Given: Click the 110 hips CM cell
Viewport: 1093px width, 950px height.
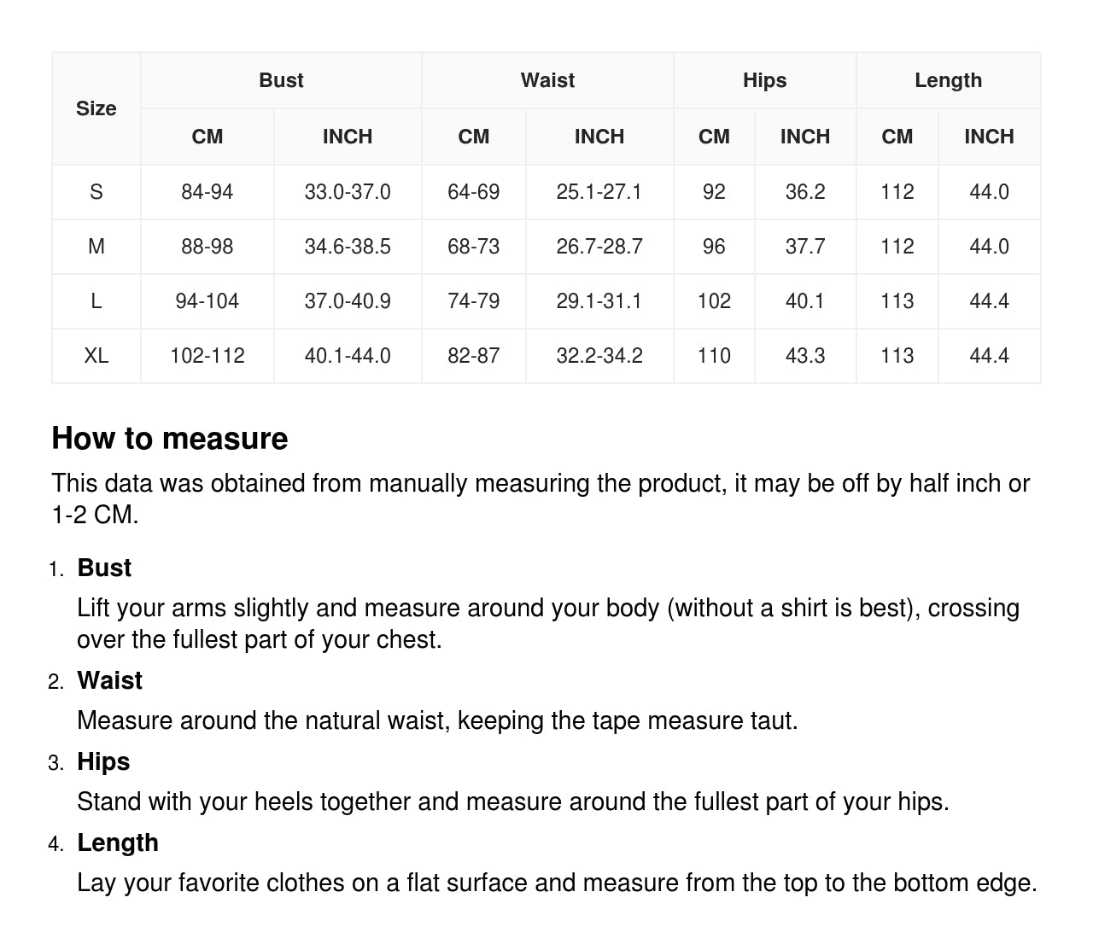Looking at the screenshot, I should 714,356.
